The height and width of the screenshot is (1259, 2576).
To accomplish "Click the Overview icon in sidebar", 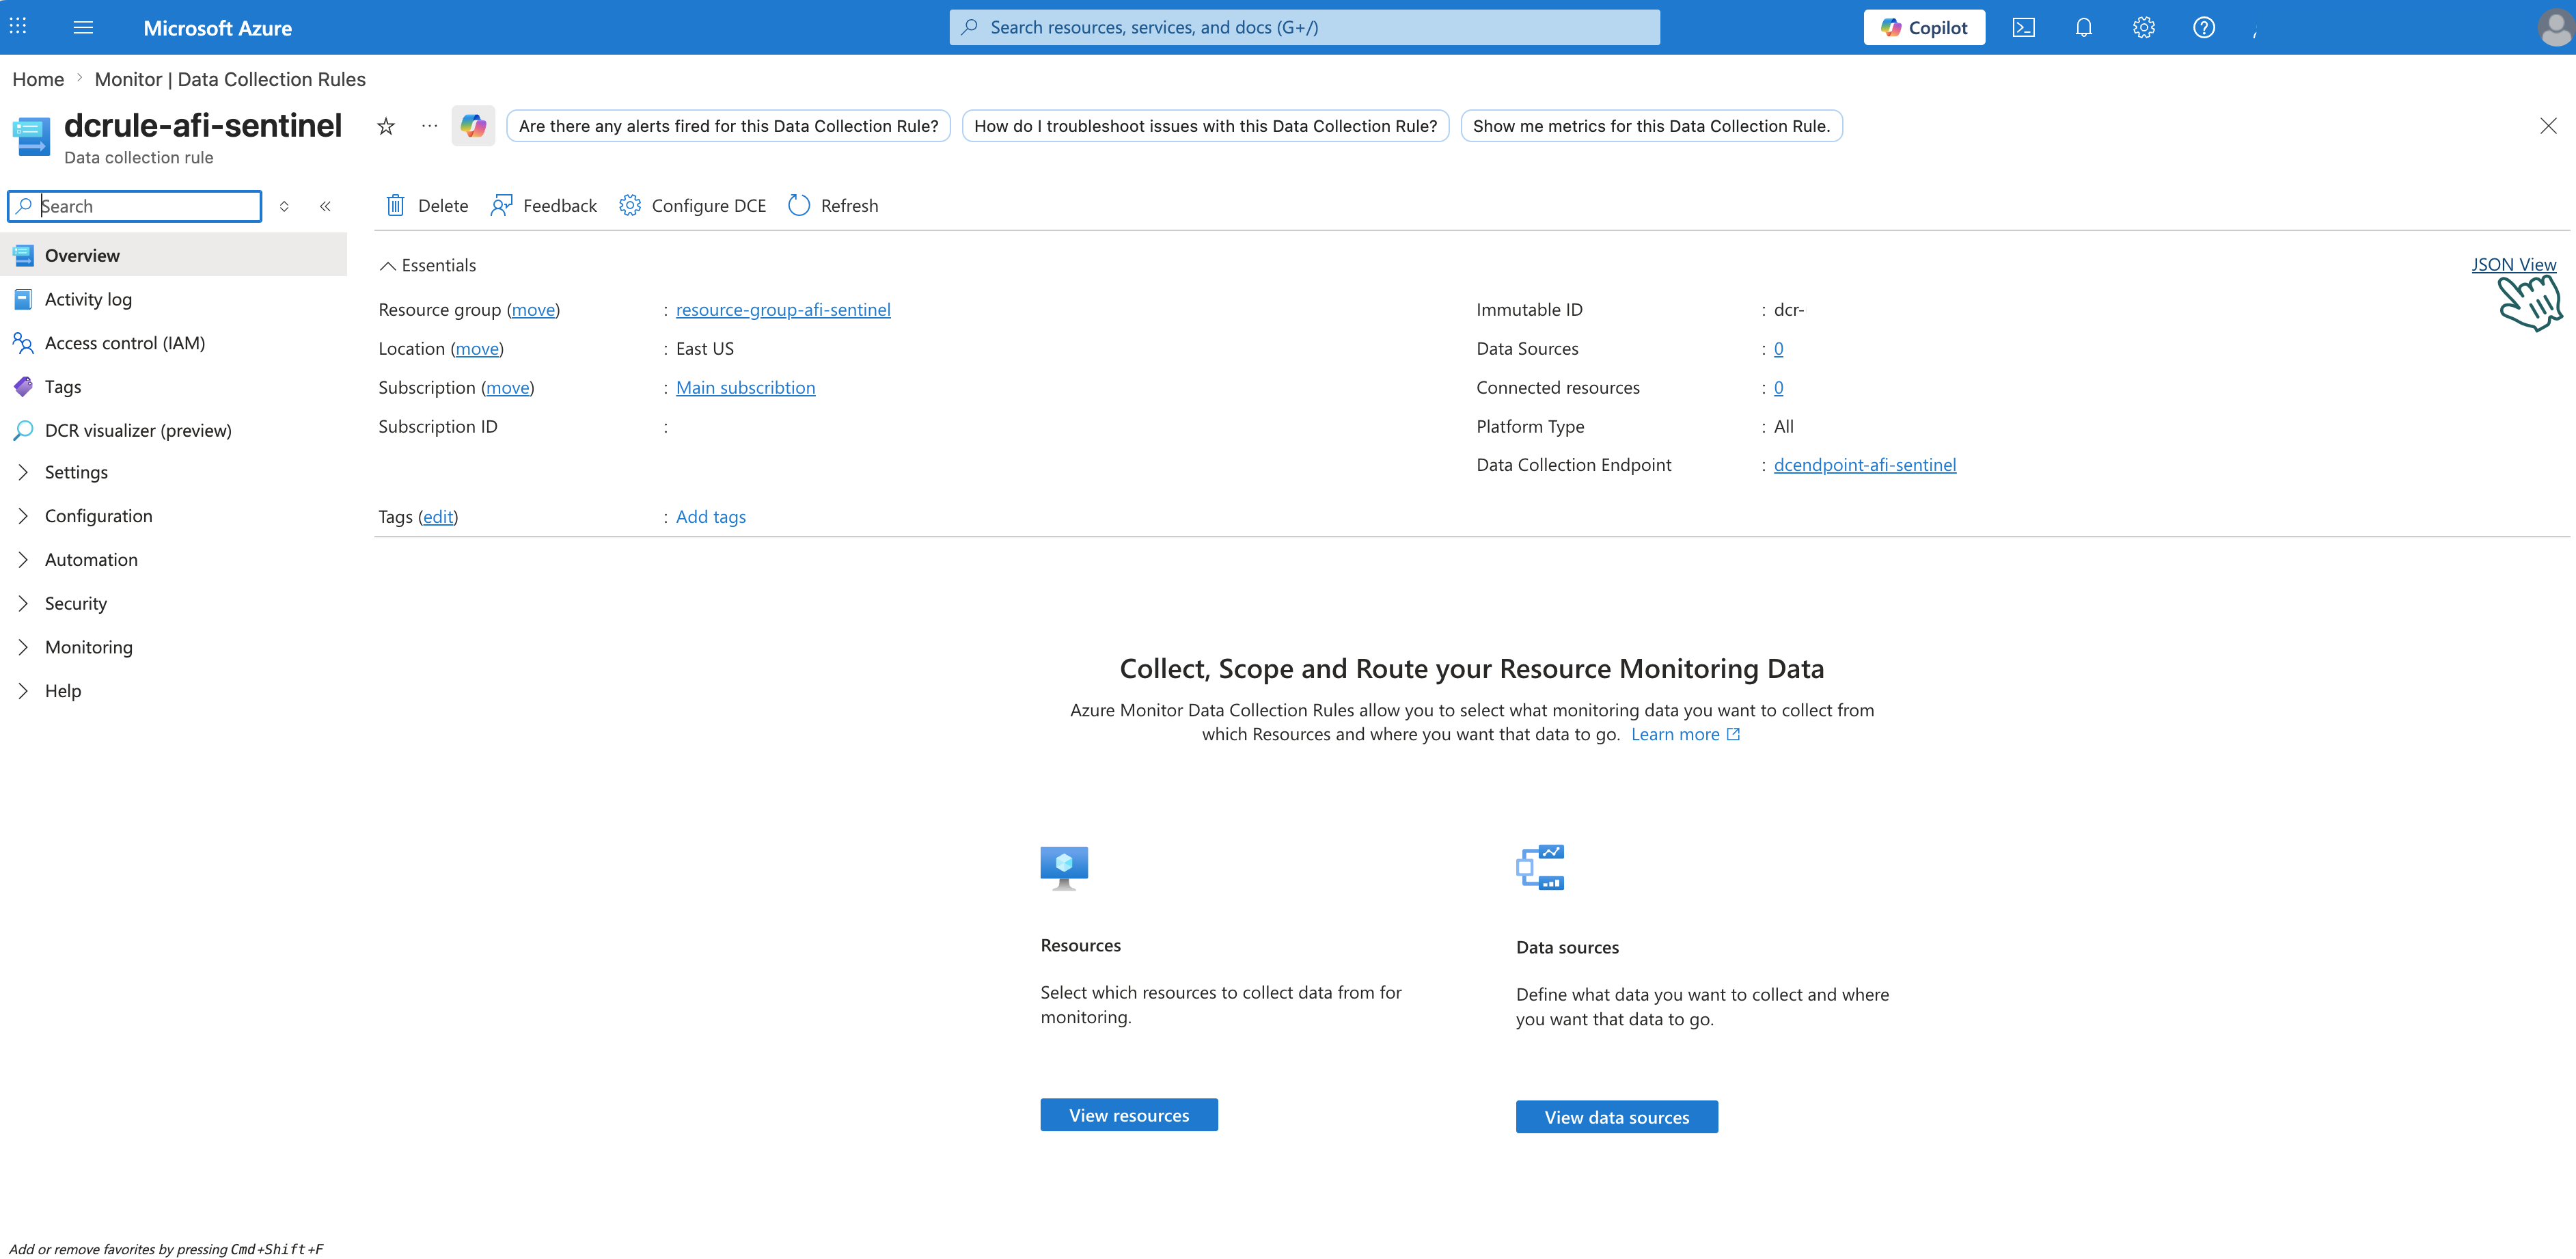I will pyautogui.click(x=23, y=255).
